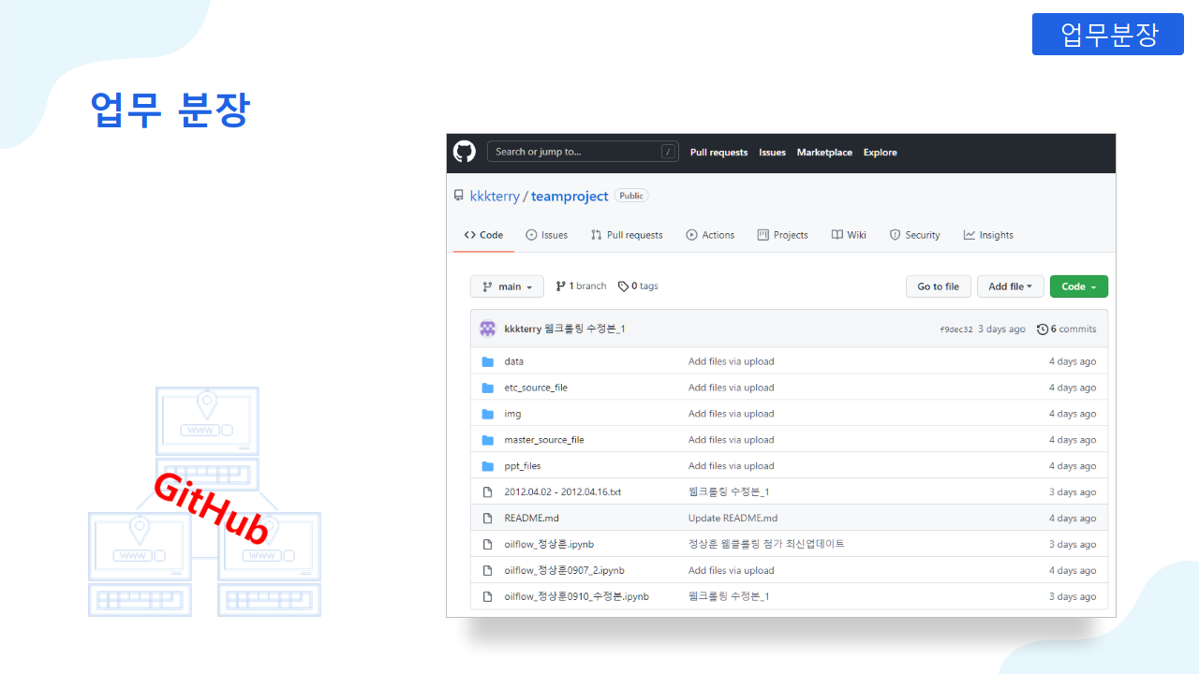Click kkkterry avatar in commit row
Screen dimensions: 1199x674
pyautogui.click(x=487, y=329)
